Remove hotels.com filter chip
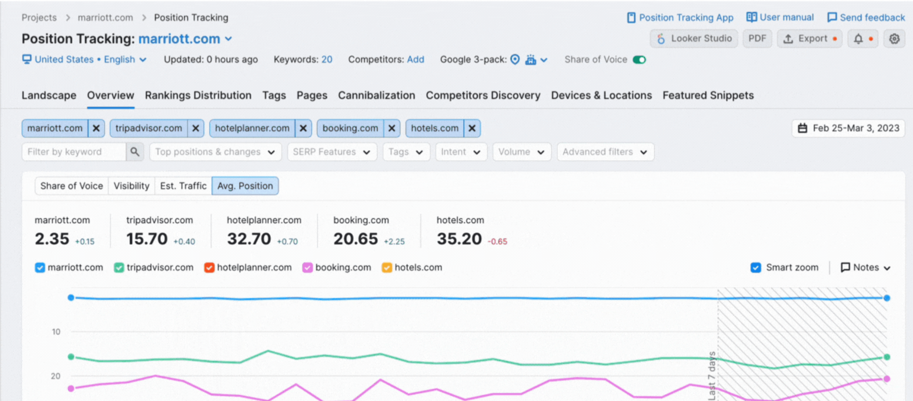913x401 pixels. [x=472, y=129]
